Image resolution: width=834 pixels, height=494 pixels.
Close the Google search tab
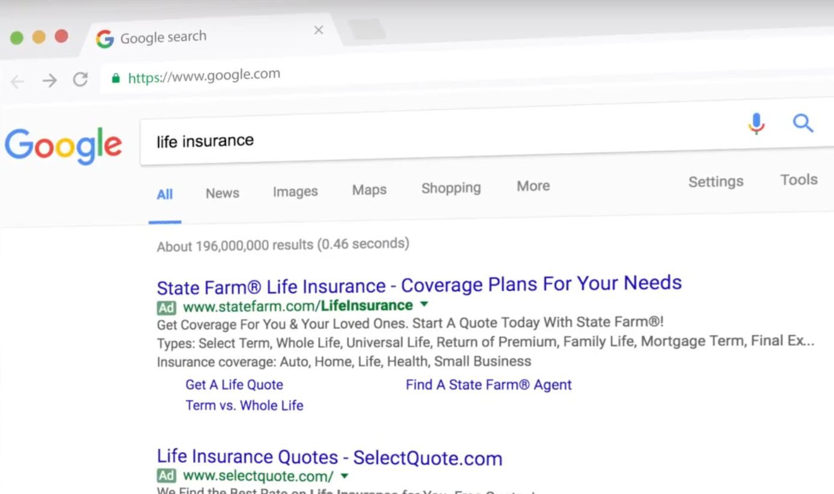(x=319, y=30)
